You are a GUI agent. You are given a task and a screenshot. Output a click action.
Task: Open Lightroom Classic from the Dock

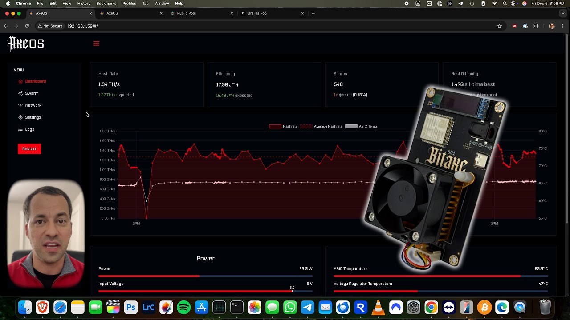click(148, 307)
